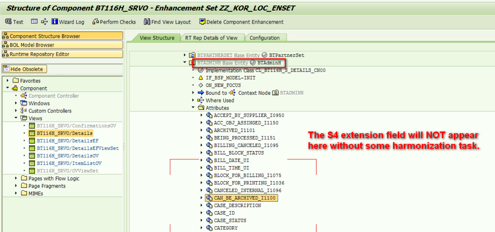
Task: Collapse the BTADMINH context node
Action: tap(185, 62)
